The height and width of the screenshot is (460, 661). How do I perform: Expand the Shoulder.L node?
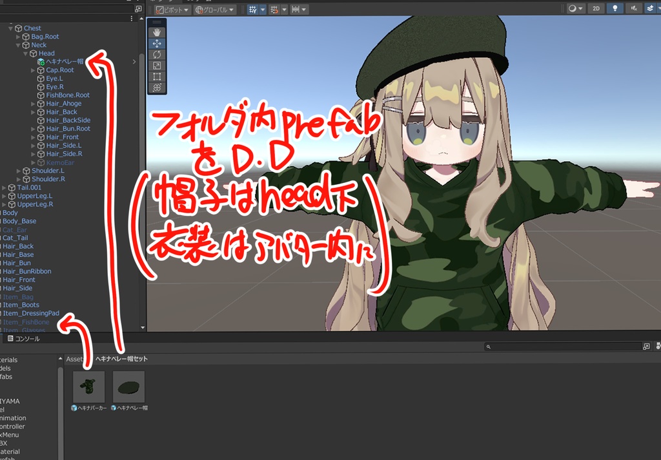pos(18,171)
